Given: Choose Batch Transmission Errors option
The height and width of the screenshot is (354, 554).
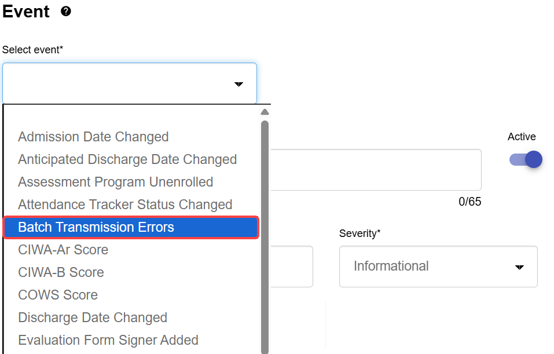Looking at the screenshot, I should point(96,227).
